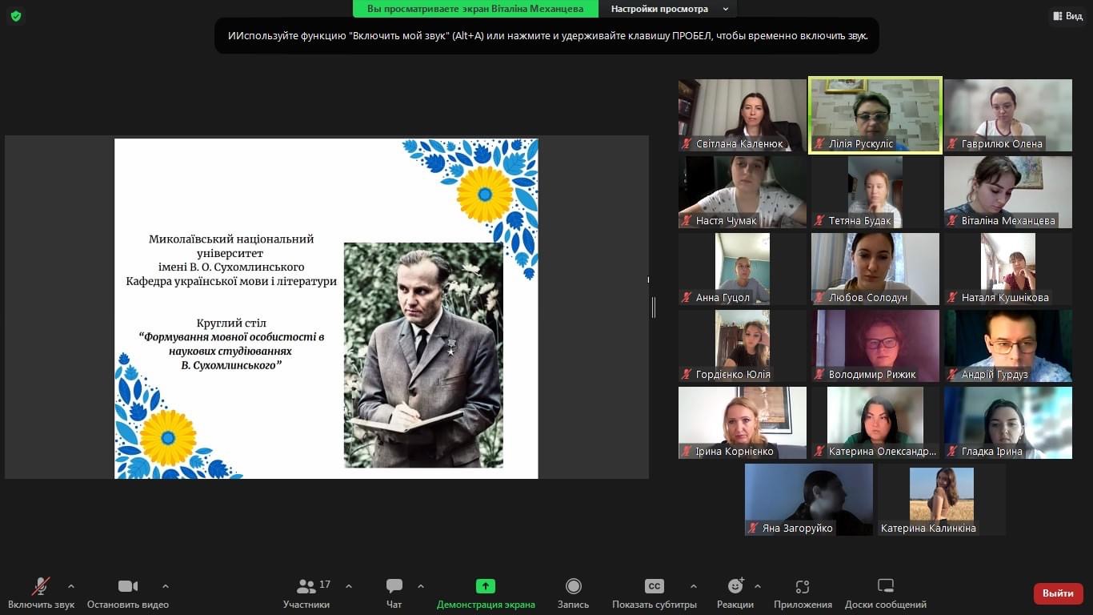
Task: Toggle camera with Остановить видео
Action: coord(127,587)
